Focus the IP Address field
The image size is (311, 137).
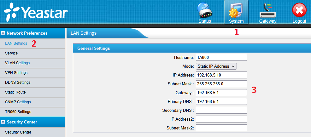221,75
